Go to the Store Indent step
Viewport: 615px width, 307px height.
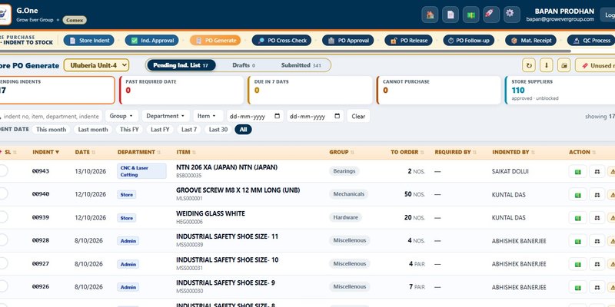[x=89, y=41]
